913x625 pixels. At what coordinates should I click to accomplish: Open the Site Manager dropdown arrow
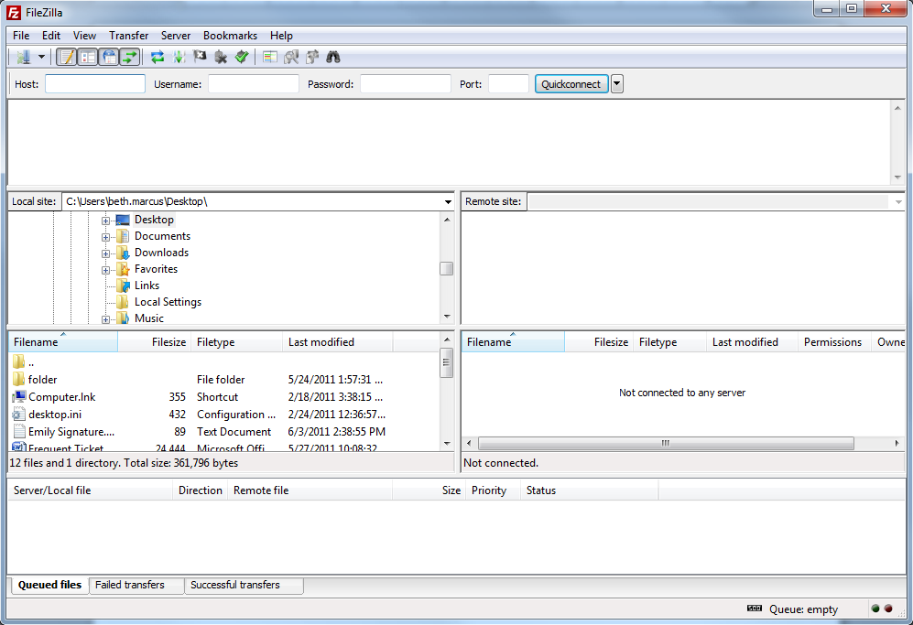tap(41, 57)
